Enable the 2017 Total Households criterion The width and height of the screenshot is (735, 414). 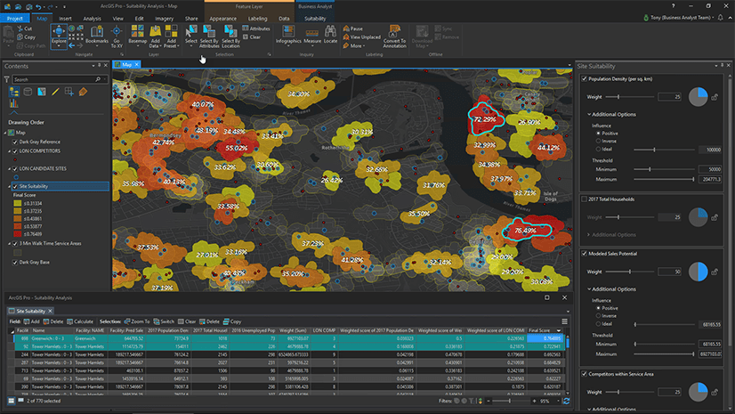click(584, 199)
